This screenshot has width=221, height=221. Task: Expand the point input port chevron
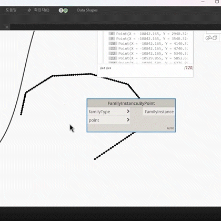click(128, 119)
